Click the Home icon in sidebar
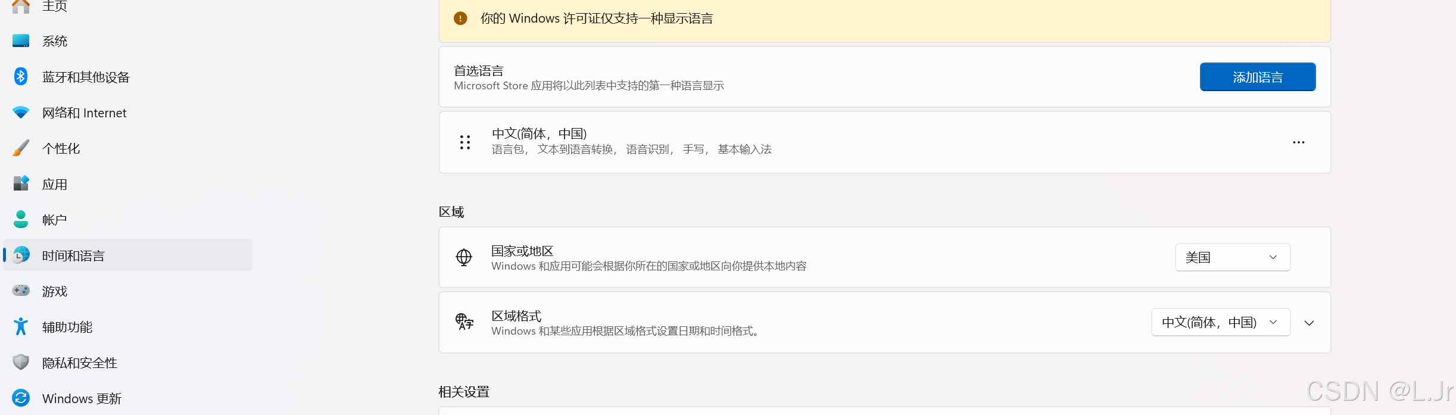This screenshot has width=1456, height=415. tap(21, 6)
